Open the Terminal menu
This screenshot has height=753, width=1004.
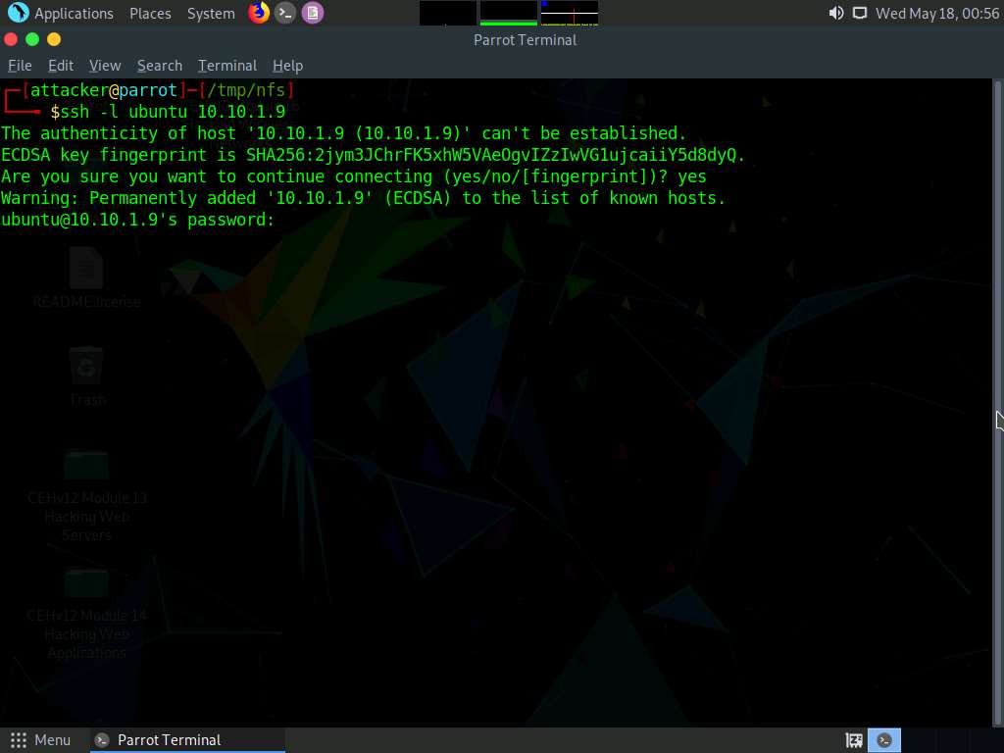[227, 66]
